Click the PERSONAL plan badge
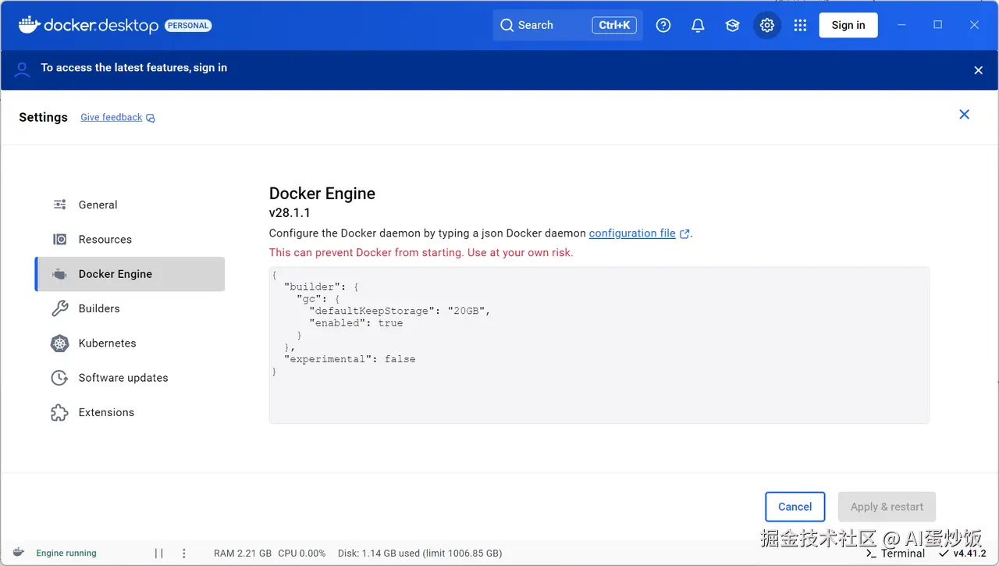The width and height of the screenshot is (999, 566). [188, 26]
